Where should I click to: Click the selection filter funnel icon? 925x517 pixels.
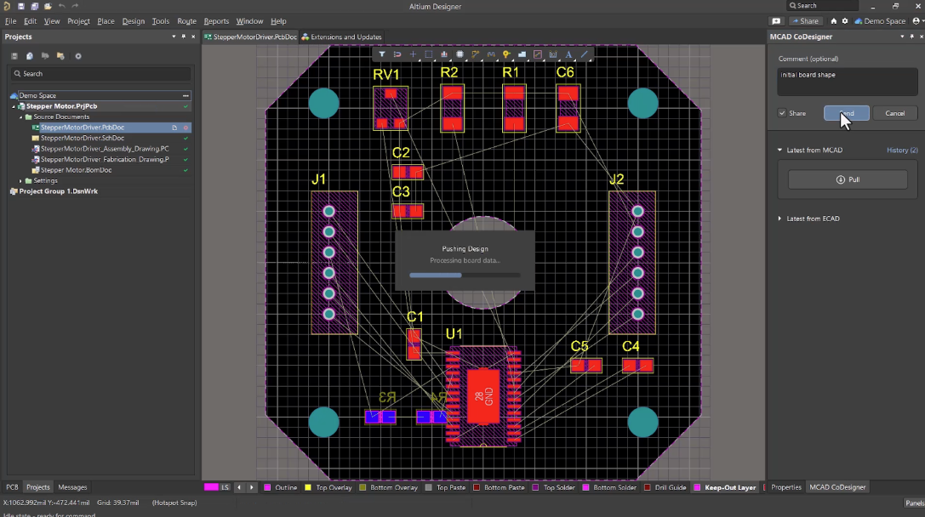[x=382, y=54]
